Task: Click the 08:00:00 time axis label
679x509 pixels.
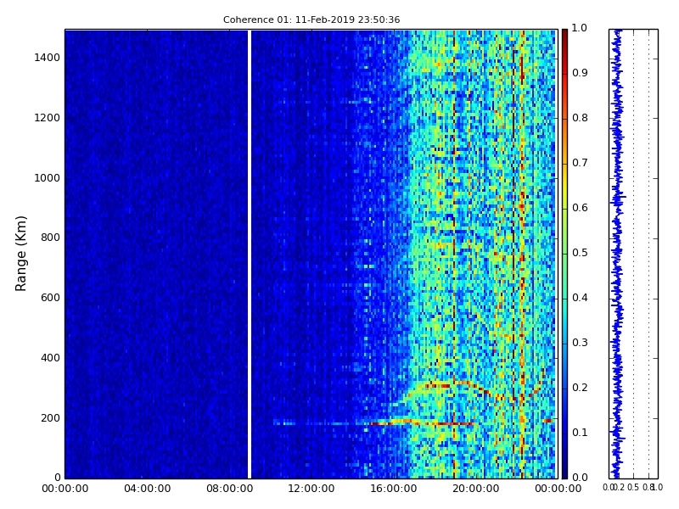Action: click(229, 489)
